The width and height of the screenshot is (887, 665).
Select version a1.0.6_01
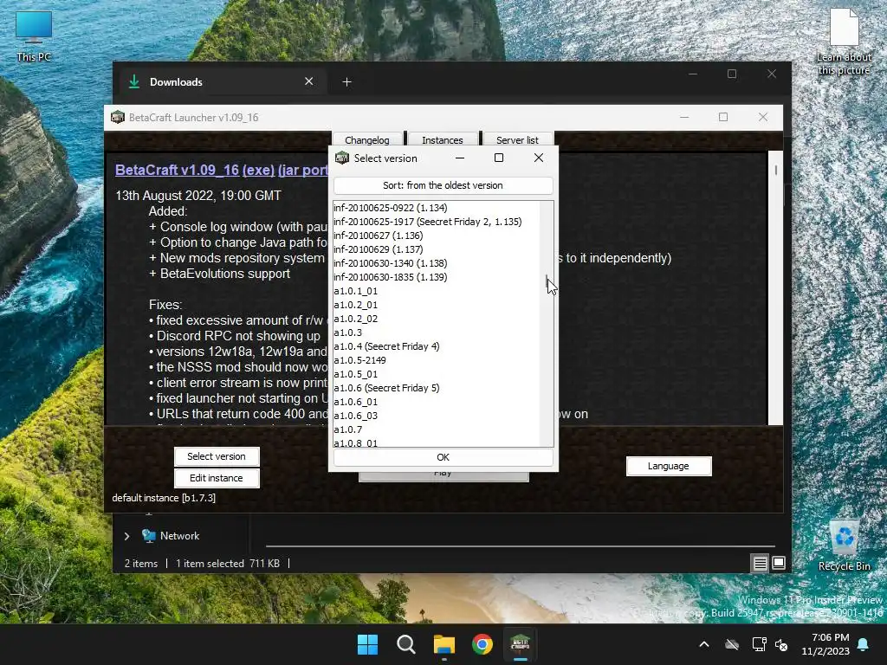point(437,402)
